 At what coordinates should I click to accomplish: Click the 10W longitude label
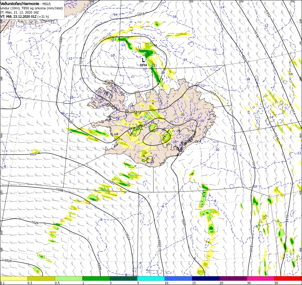click(x=241, y=1)
